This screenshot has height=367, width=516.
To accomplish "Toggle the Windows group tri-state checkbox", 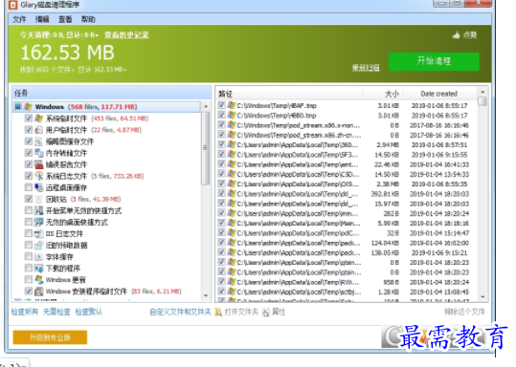I will pos(18,107).
